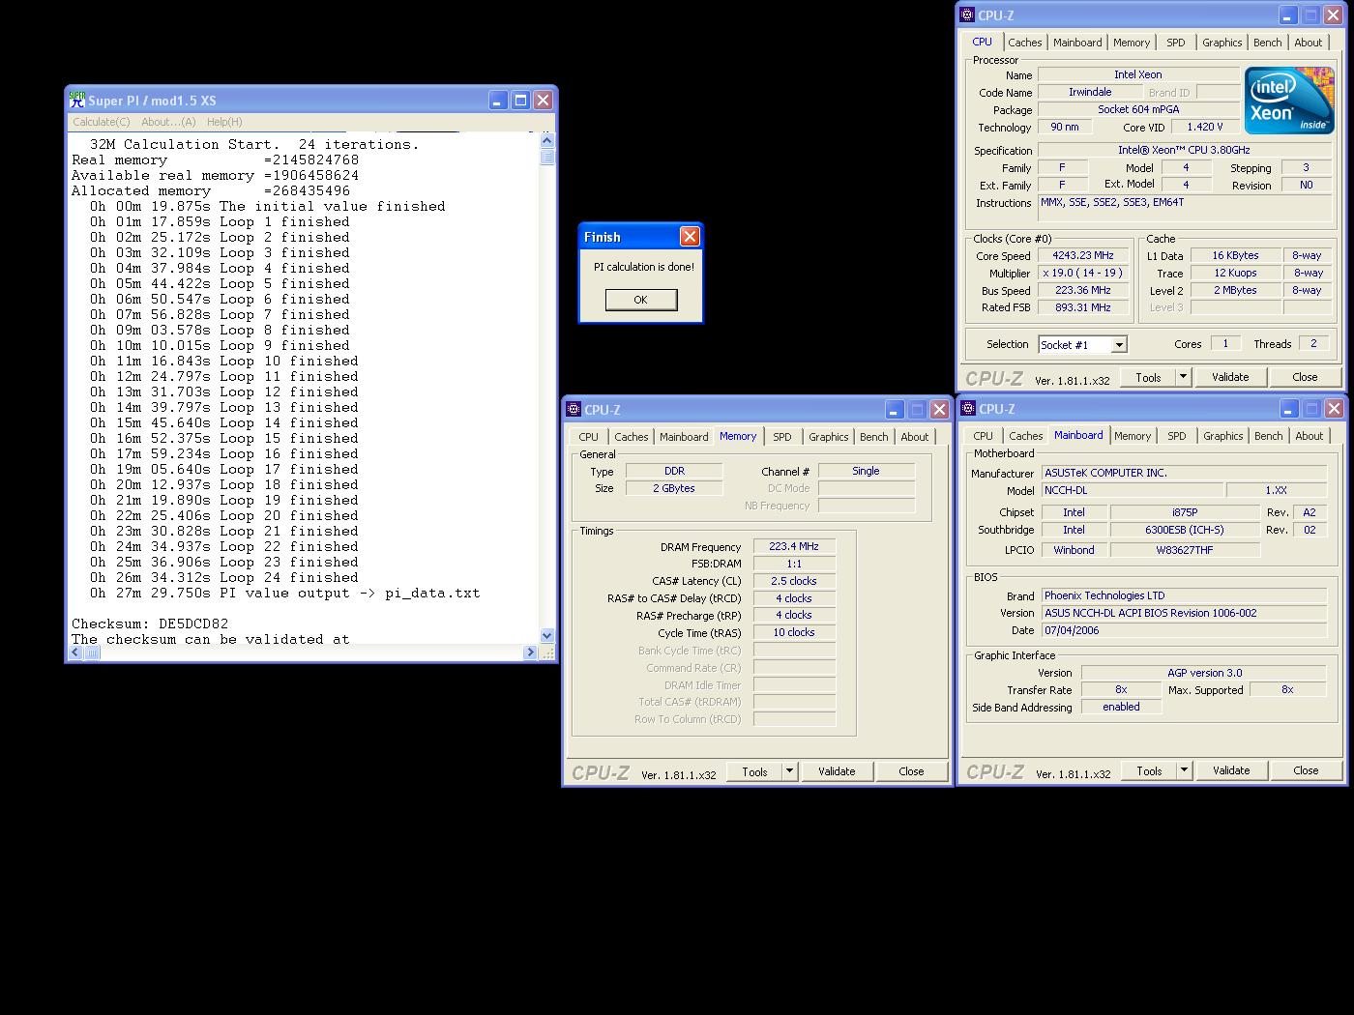The height and width of the screenshot is (1015, 1354).
Task: Click CPU-Z icon in Mainboard window title
Action: tap(968, 408)
